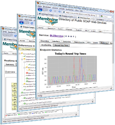Open the BLZService link
This screenshot has height=125, width=115.
[57, 36]
